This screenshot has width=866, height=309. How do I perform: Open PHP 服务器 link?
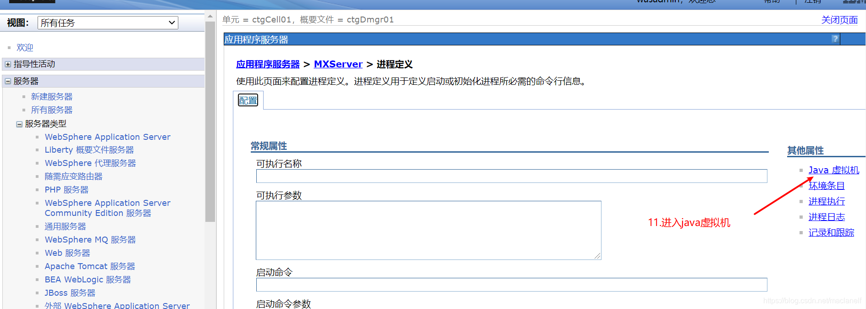coord(66,189)
